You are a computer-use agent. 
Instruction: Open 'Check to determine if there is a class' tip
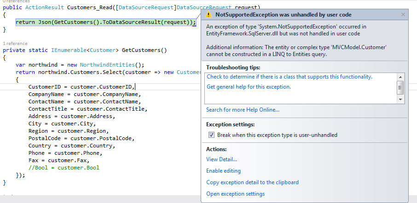click(290, 77)
